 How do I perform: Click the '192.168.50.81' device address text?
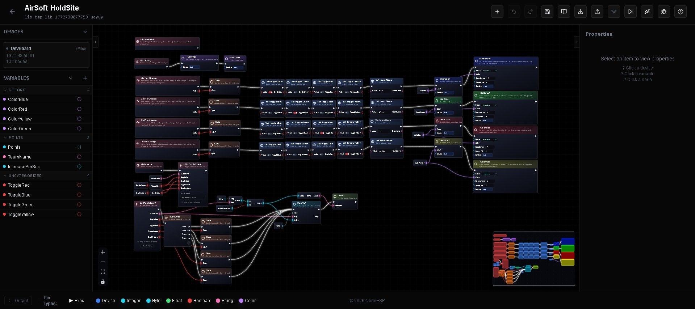coord(20,56)
